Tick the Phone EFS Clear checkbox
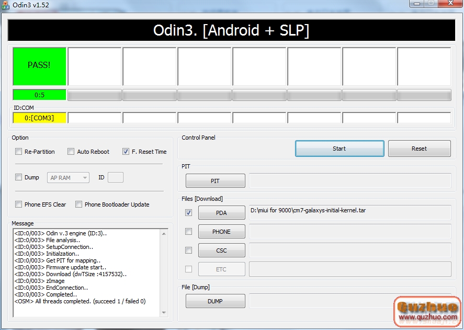The width and height of the screenshot is (464, 330). point(19,204)
